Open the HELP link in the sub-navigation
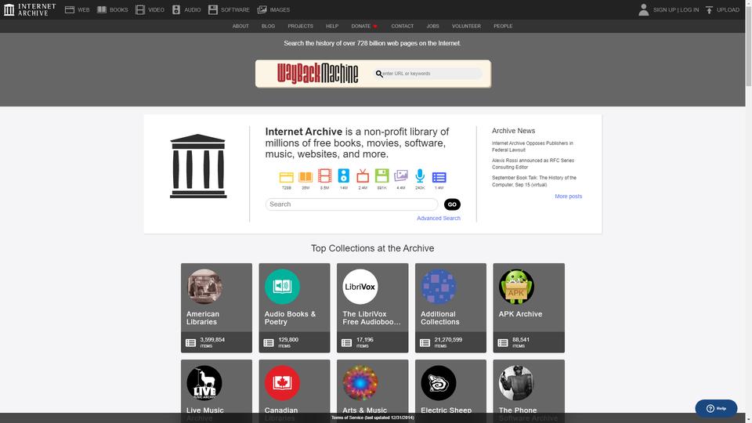 332,26
